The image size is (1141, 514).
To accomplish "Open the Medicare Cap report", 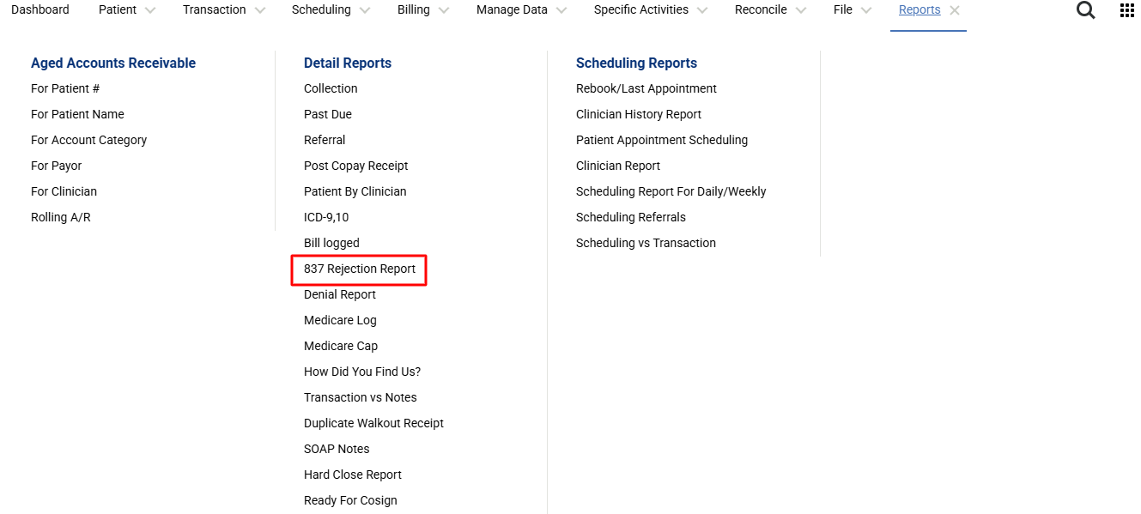I will [341, 346].
